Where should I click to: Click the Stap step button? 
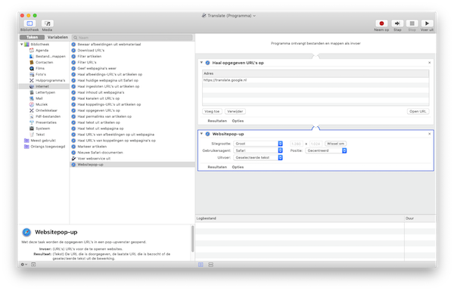[397, 23]
